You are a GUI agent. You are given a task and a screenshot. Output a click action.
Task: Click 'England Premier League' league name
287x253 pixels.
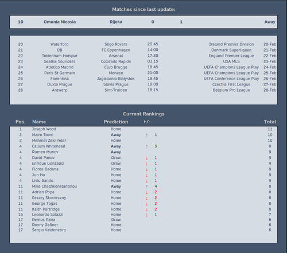pyautogui.click(x=231, y=56)
